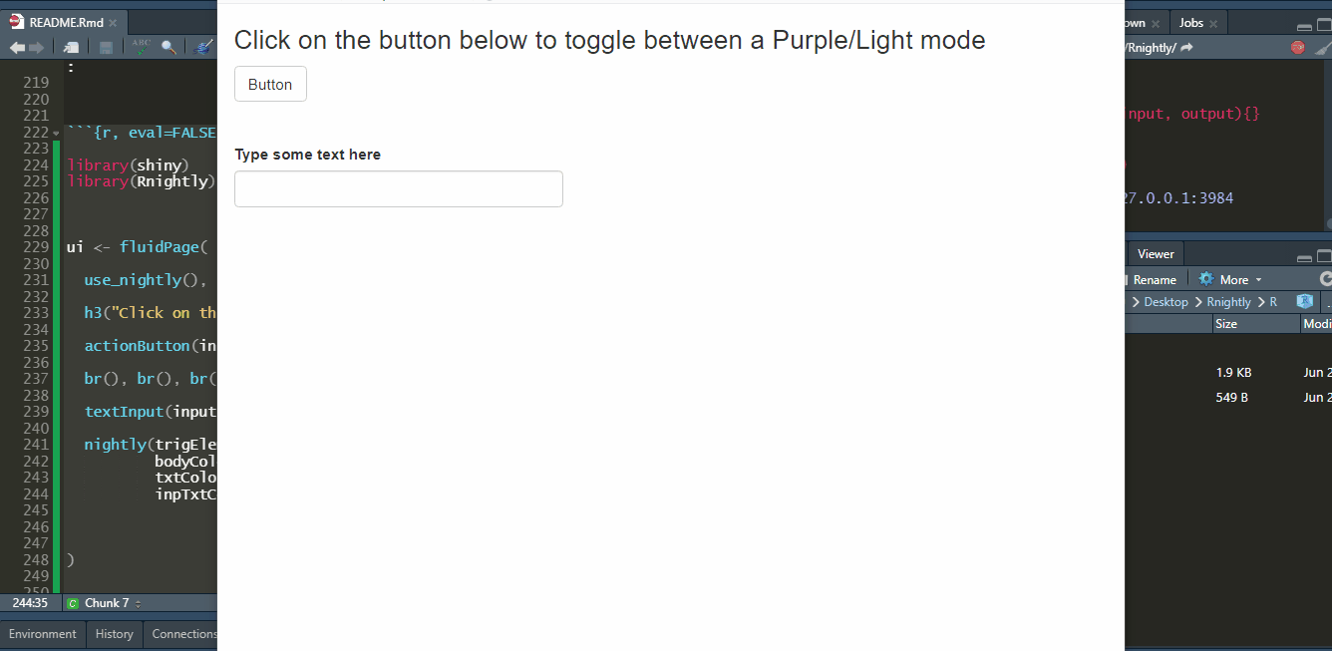Click the Desktop breadcrumb path link
1332x651 pixels.
[1165, 302]
